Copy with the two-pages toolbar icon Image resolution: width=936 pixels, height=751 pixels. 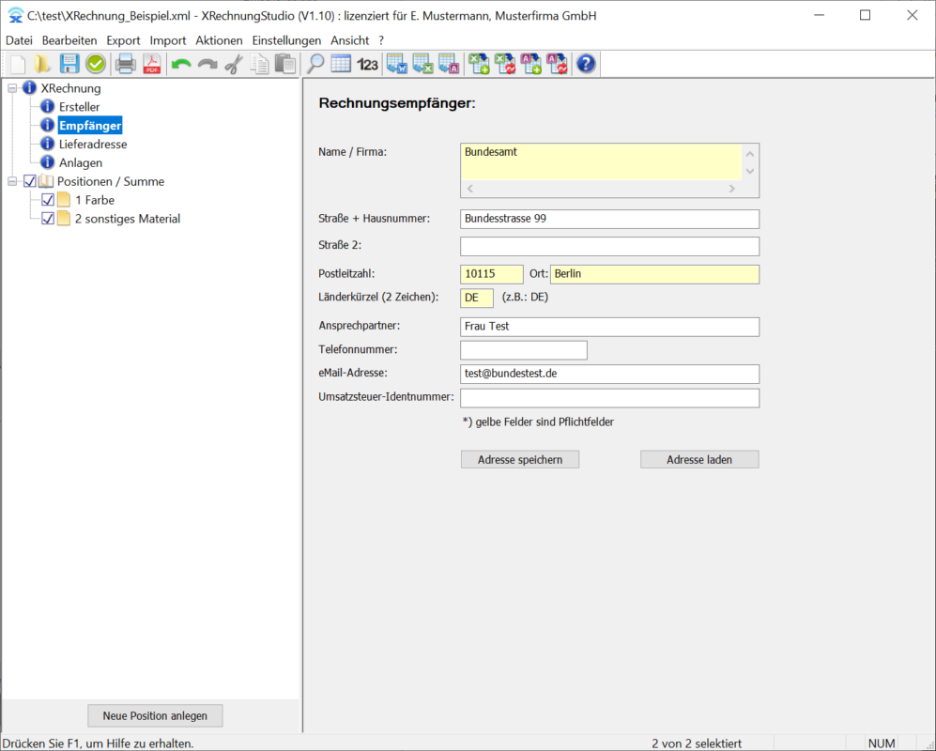click(x=260, y=64)
